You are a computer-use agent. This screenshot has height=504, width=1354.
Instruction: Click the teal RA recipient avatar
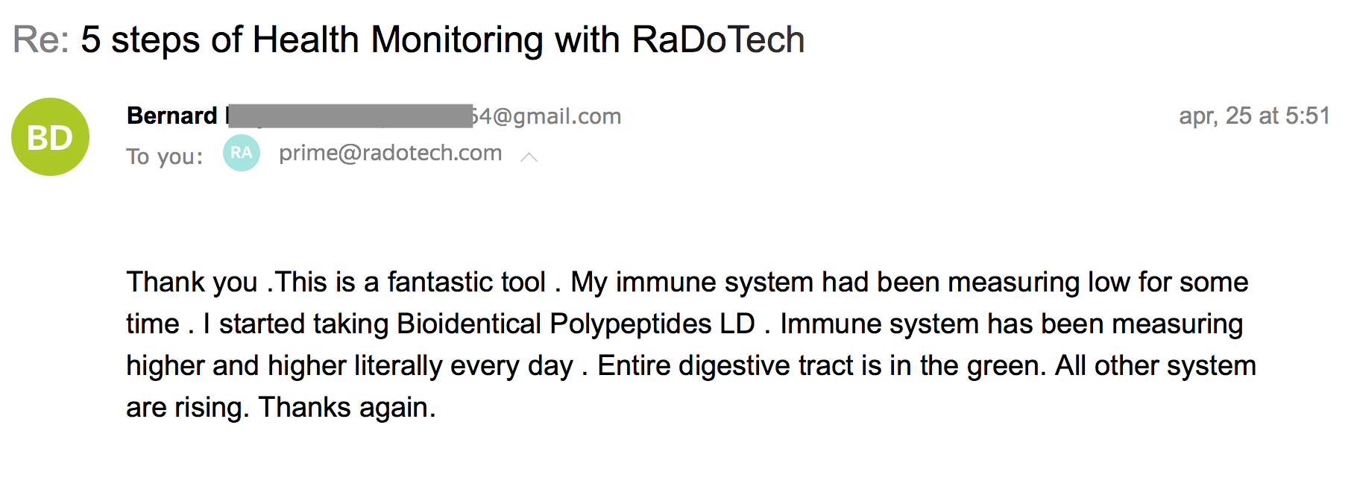(242, 153)
